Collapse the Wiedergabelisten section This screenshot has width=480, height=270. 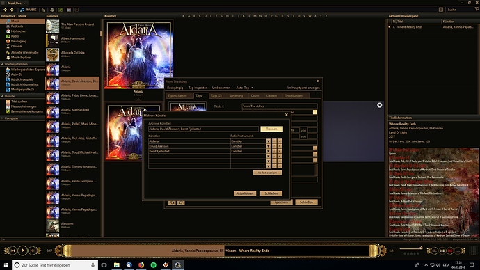click(x=2, y=64)
